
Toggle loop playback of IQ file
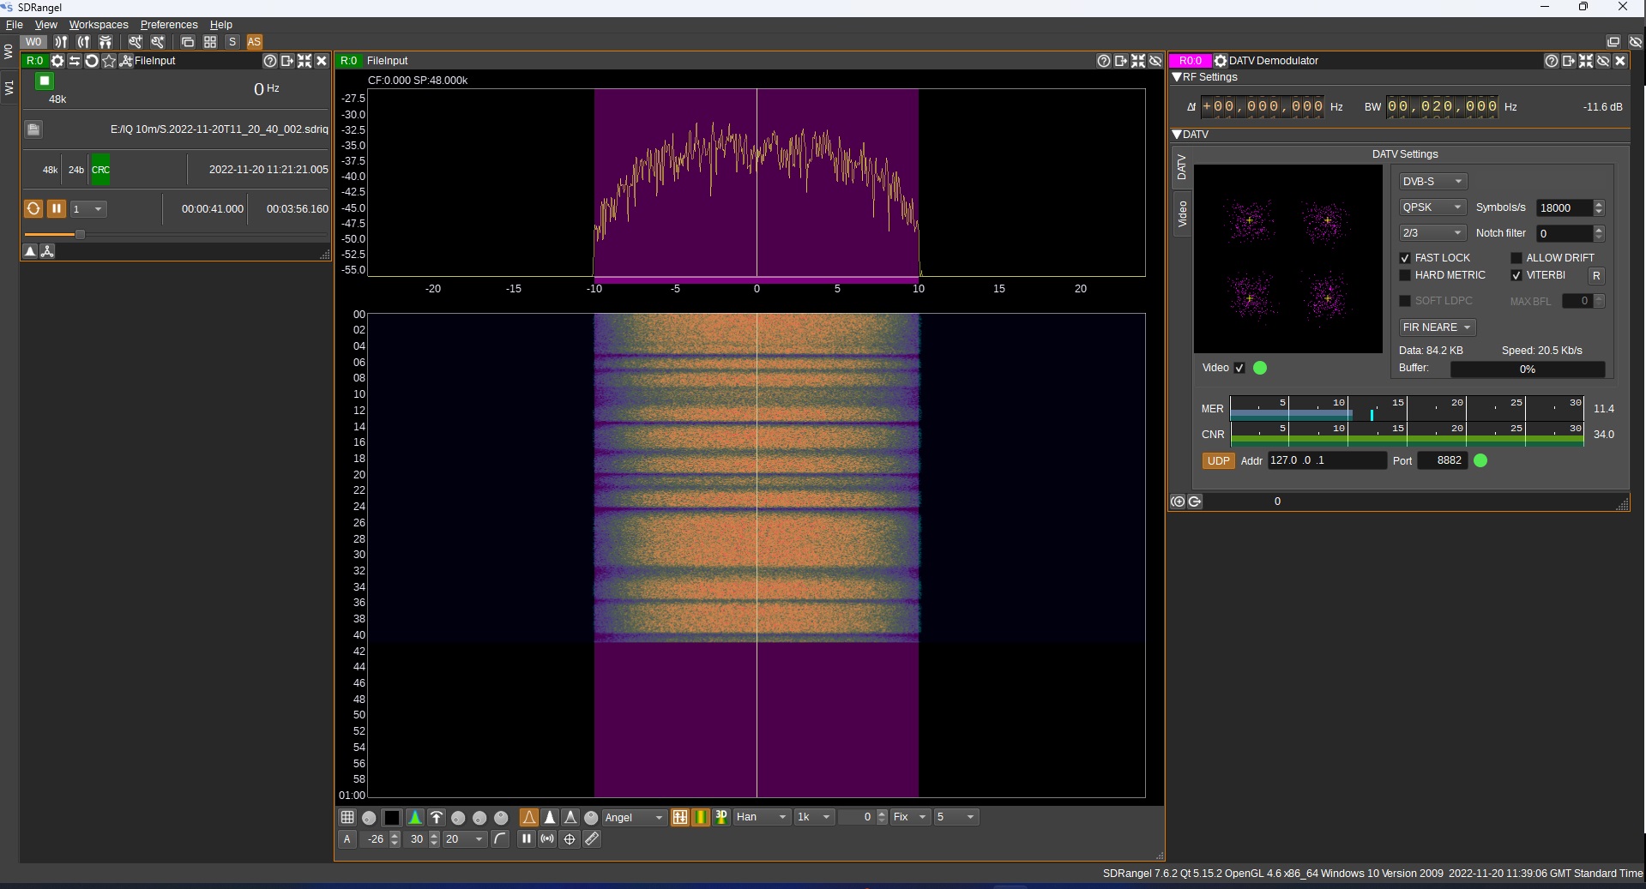[33, 208]
